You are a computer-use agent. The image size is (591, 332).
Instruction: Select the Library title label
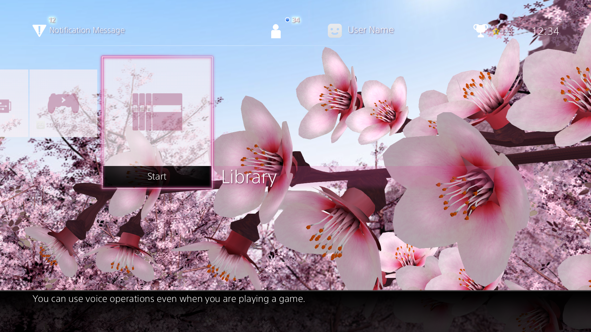coord(249,177)
